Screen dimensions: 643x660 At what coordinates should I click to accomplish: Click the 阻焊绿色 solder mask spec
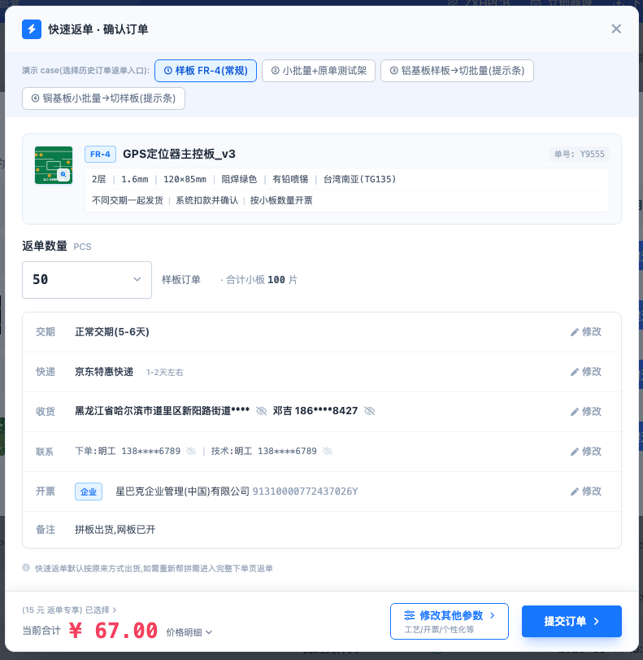(x=239, y=179)
